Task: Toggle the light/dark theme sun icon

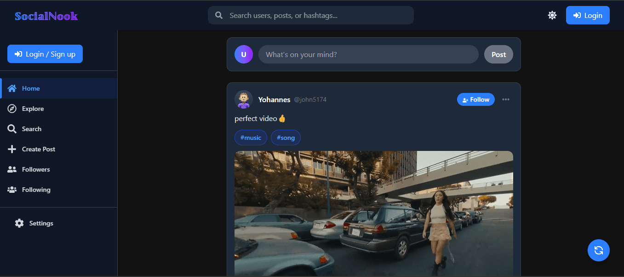Action: tap(552, 15)
